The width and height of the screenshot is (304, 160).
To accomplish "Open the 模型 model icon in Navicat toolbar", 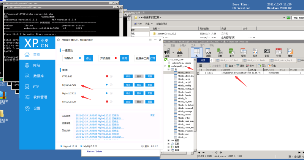I will [x=290, y=53].
